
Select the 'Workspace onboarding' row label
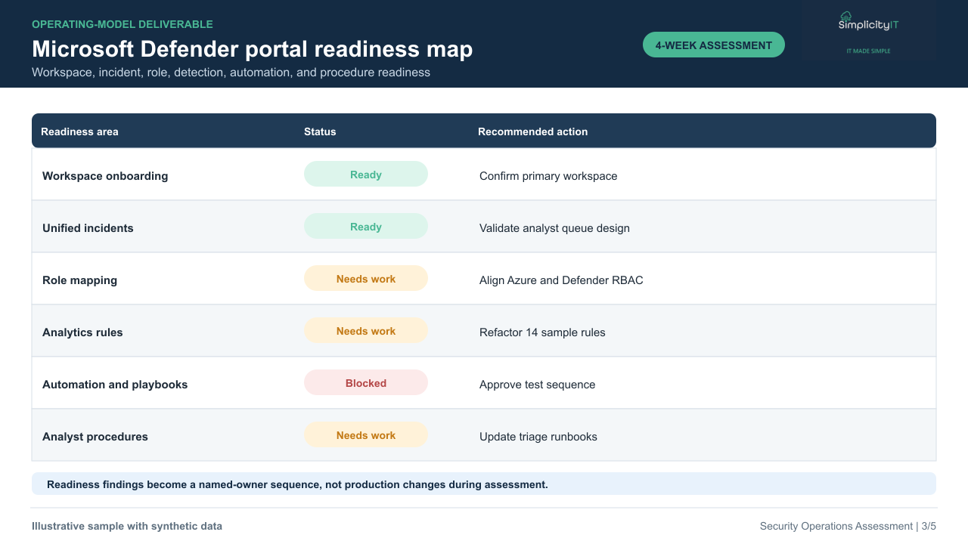pos(105,175)
